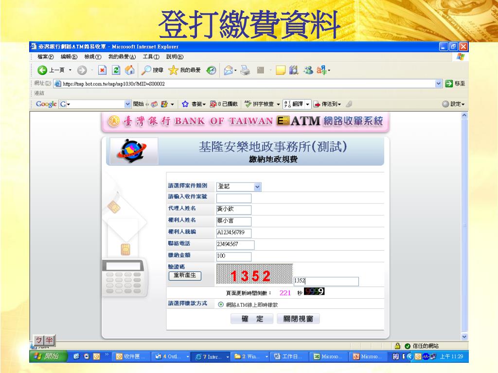Click the payment amount field 100
Screen dimensions: 498x373
(234, 256)
